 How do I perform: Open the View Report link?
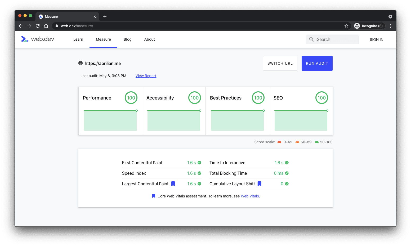(x=146, y=76)
